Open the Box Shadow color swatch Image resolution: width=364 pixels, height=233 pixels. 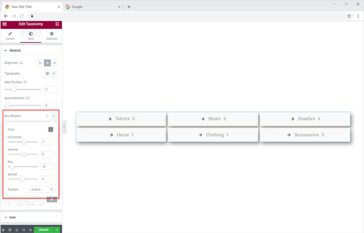click(51, 129)
